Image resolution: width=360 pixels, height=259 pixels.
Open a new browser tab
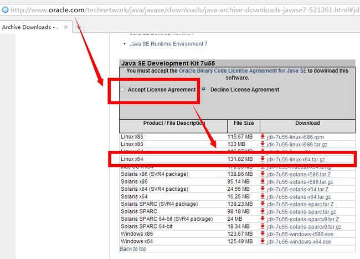pos(79,27)
